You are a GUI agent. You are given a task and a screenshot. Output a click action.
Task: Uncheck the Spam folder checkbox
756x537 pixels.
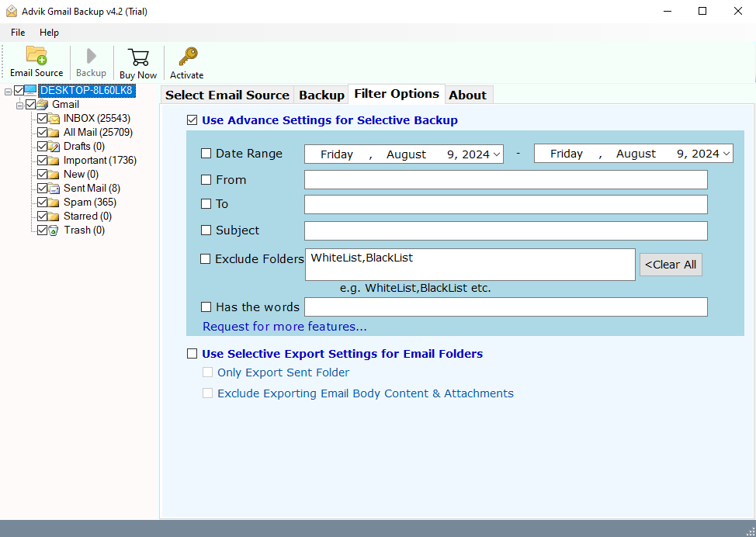42,203
